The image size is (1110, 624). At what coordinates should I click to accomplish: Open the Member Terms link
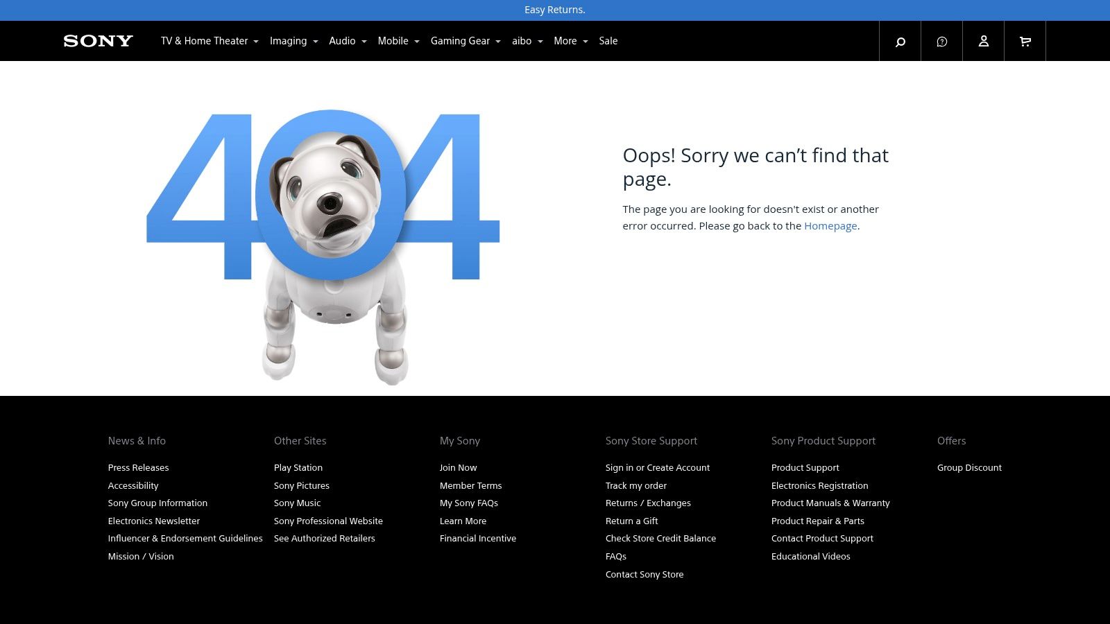tap(470, 486)
